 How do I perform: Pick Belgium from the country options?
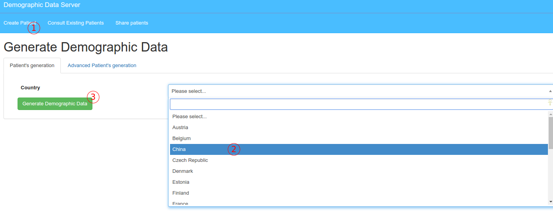click(x=181, y=138)
